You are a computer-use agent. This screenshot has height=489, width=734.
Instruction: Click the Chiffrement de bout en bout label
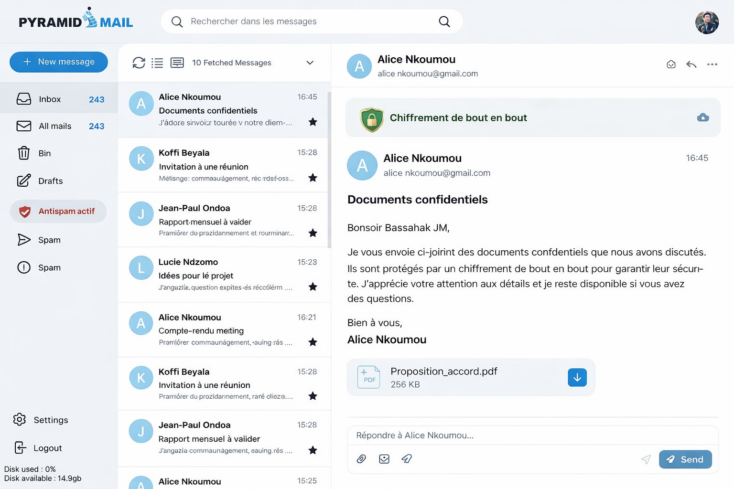pyautogui.click(x=458, y=118)
